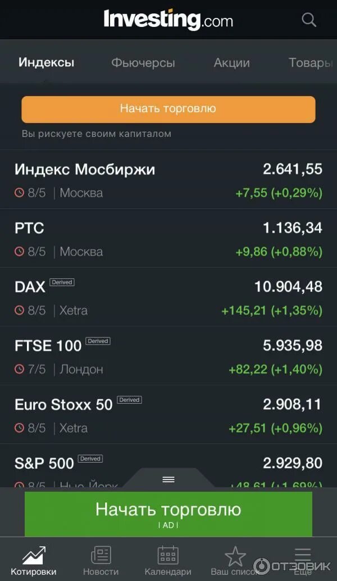Switch to the Фьючерсы tab
The width and height of the screenshot is (337, 581).
143,62
